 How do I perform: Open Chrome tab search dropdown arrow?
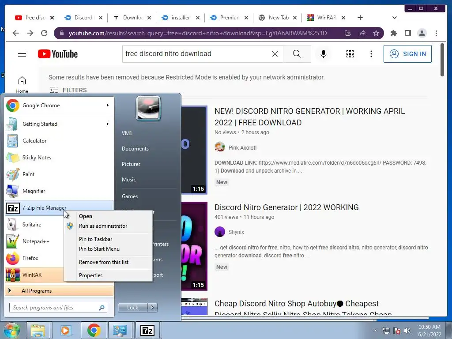coord(395,18)
